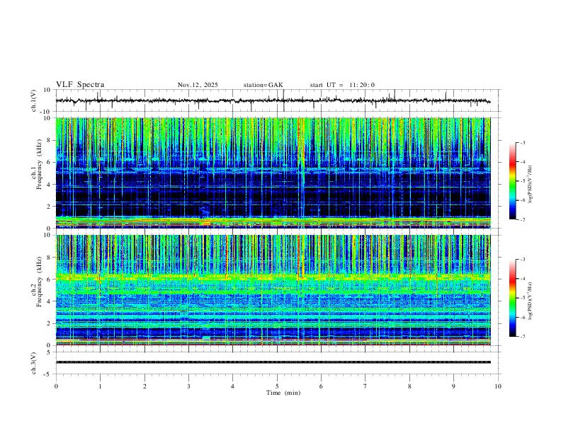Click the time axis tick label '5'
Screen dimensions: 561x433
point(277,386)
